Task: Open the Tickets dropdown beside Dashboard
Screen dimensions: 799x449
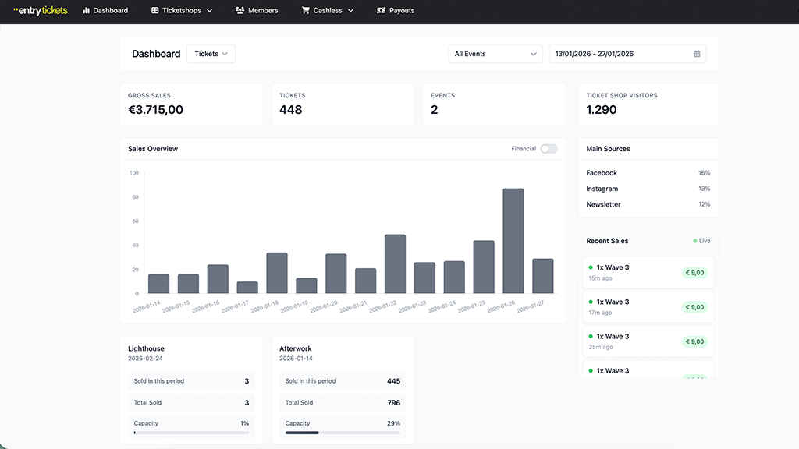Action: click(x=211, y=54)
